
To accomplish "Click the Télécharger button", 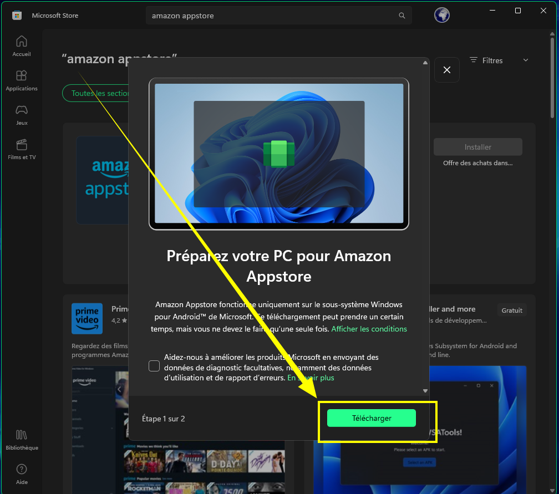I will pos(372,418).
